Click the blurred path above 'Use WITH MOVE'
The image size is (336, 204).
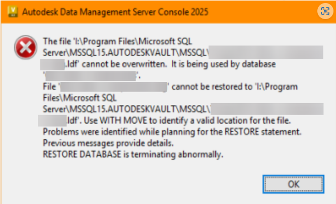point(266,109)
